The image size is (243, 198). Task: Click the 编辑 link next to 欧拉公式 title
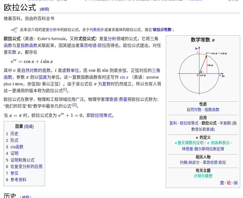44,9
